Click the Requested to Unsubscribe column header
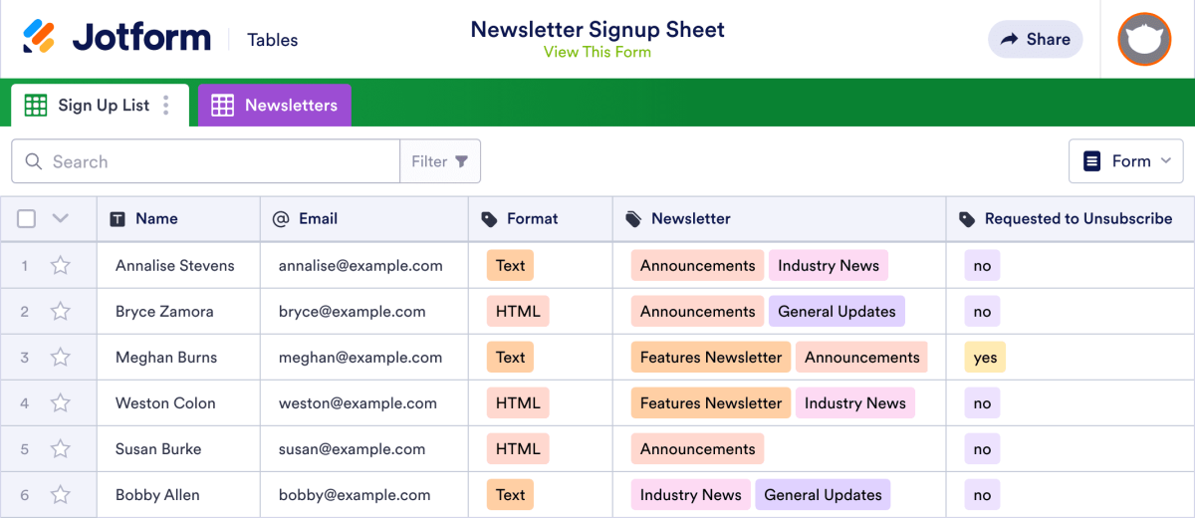The height and width of the screenshot is (518, 1195). coord(1071,219)
